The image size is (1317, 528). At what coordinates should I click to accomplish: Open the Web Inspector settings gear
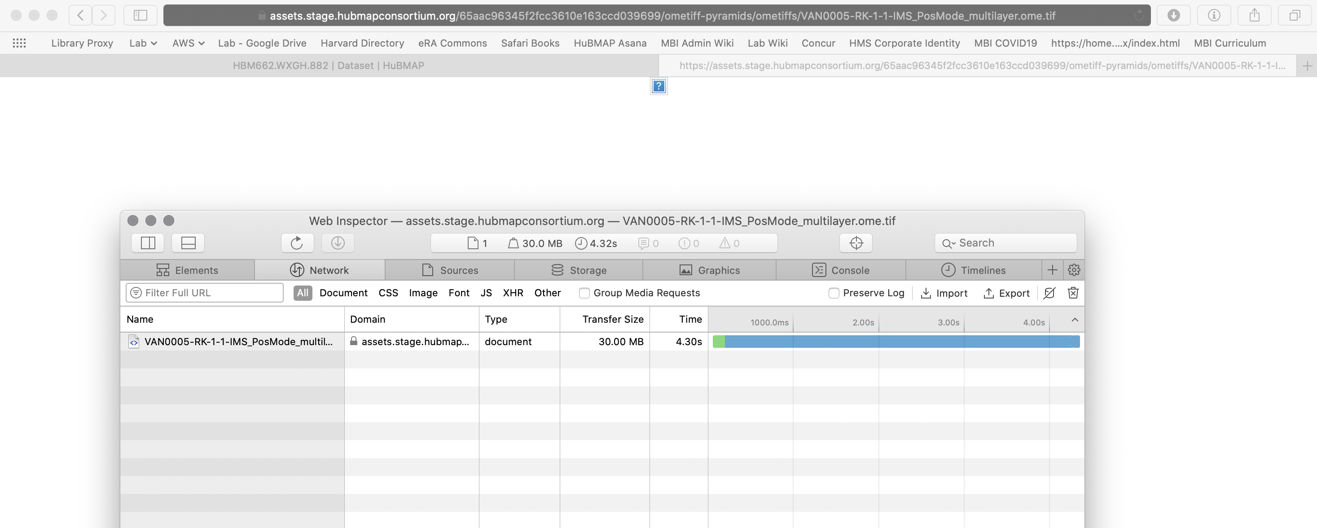(1073, 270)
